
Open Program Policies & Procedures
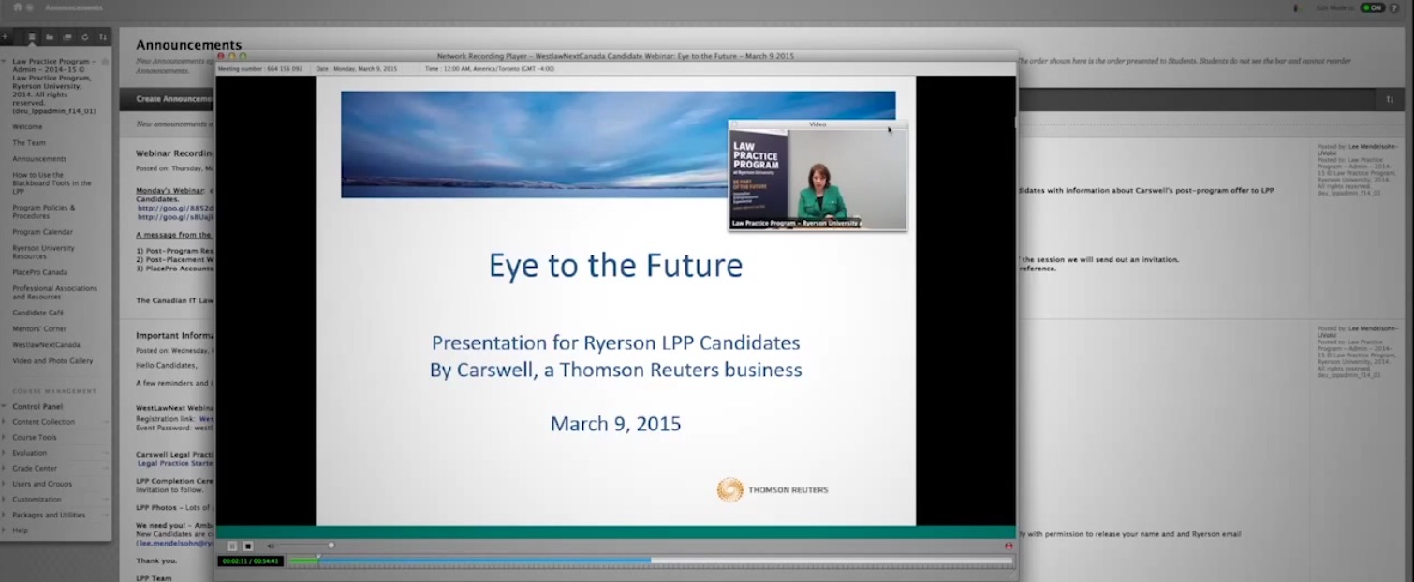(44, 211)
